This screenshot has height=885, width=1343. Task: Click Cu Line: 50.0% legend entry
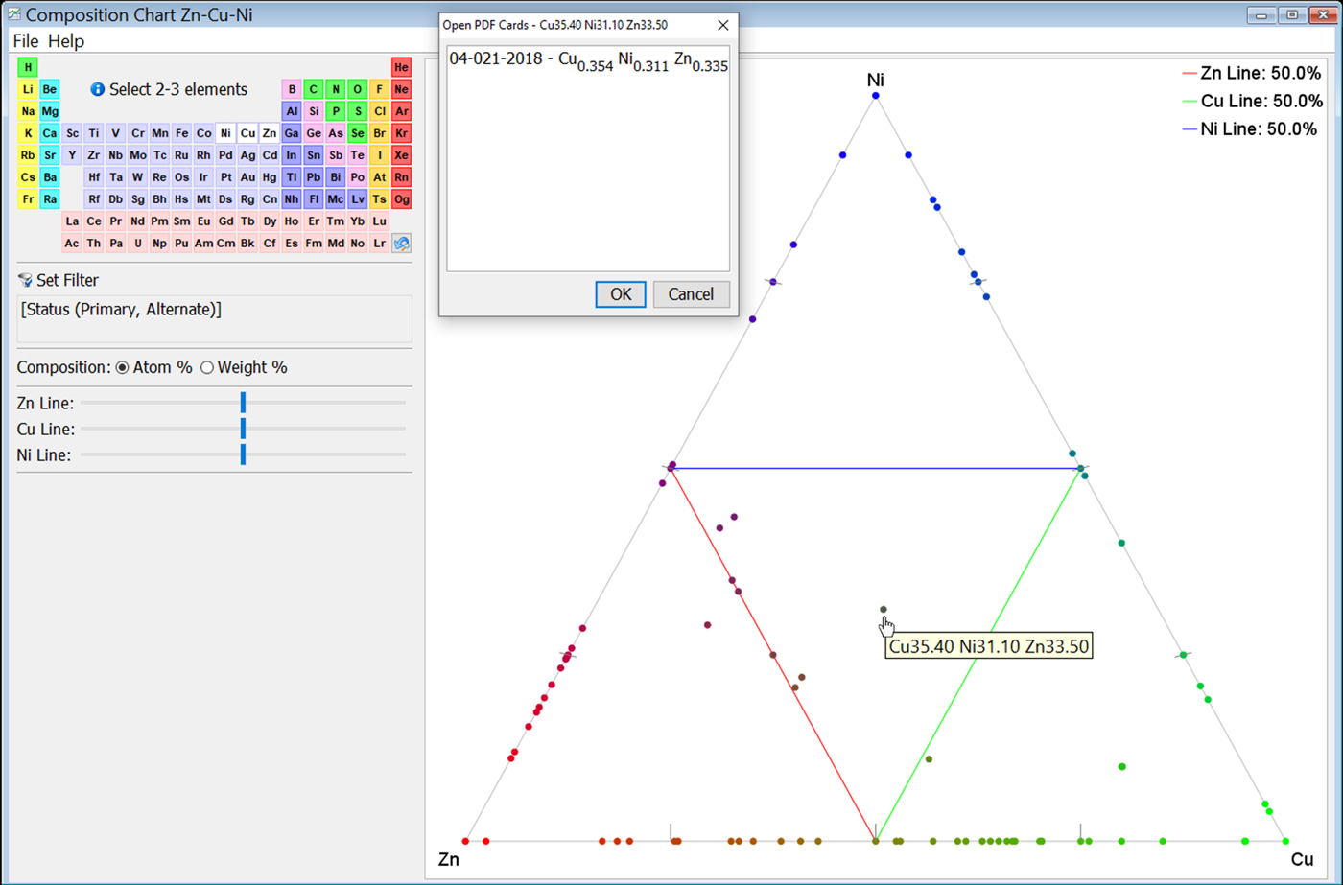pos(1253,101)
